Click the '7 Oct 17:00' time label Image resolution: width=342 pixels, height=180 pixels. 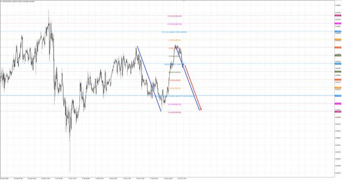click(127, 178)
